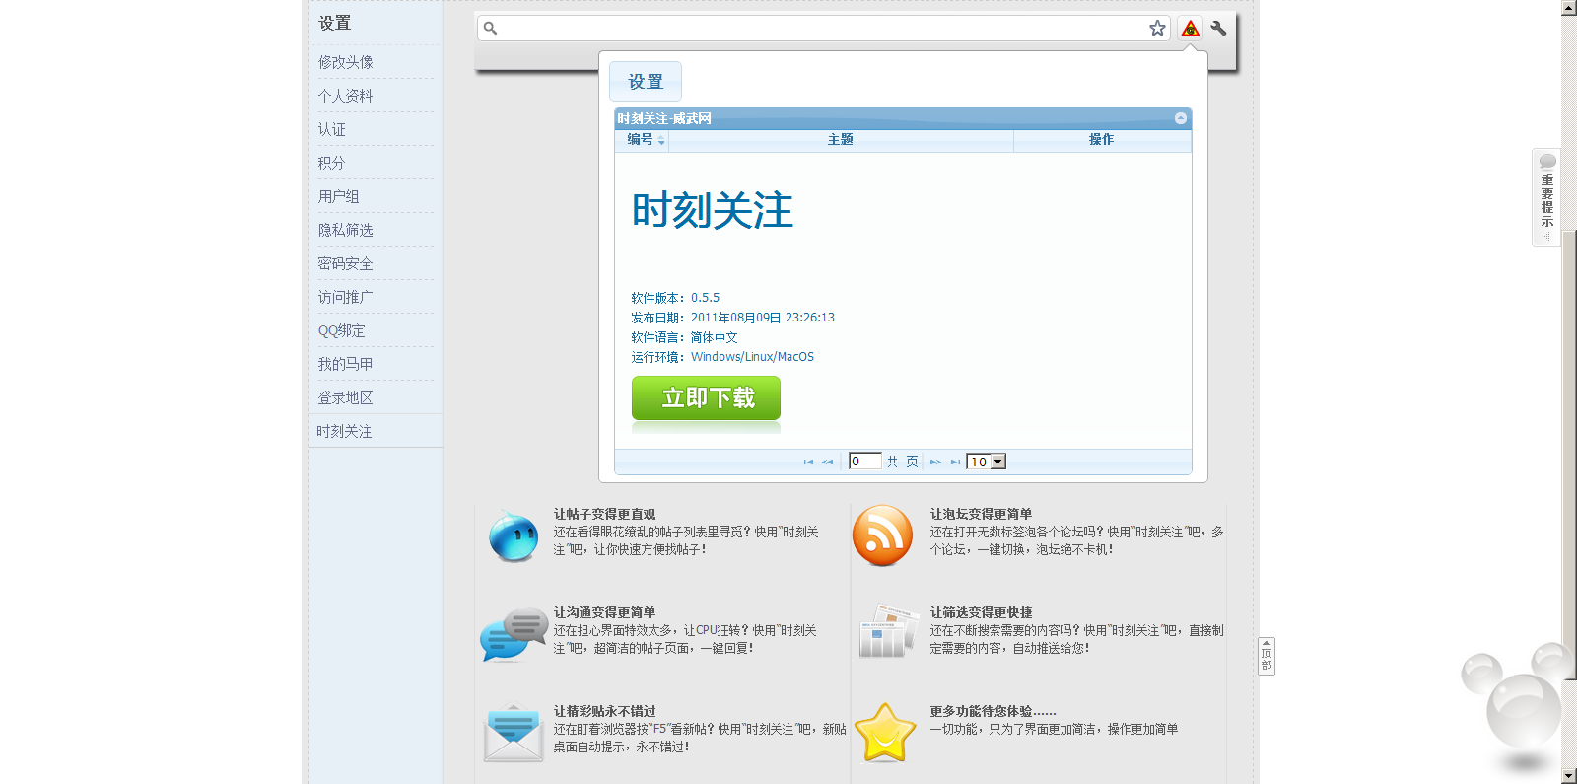Click the chat bubbles icon
The height and width of the screenshot is (784, 1577).
(x=514, y=634)
